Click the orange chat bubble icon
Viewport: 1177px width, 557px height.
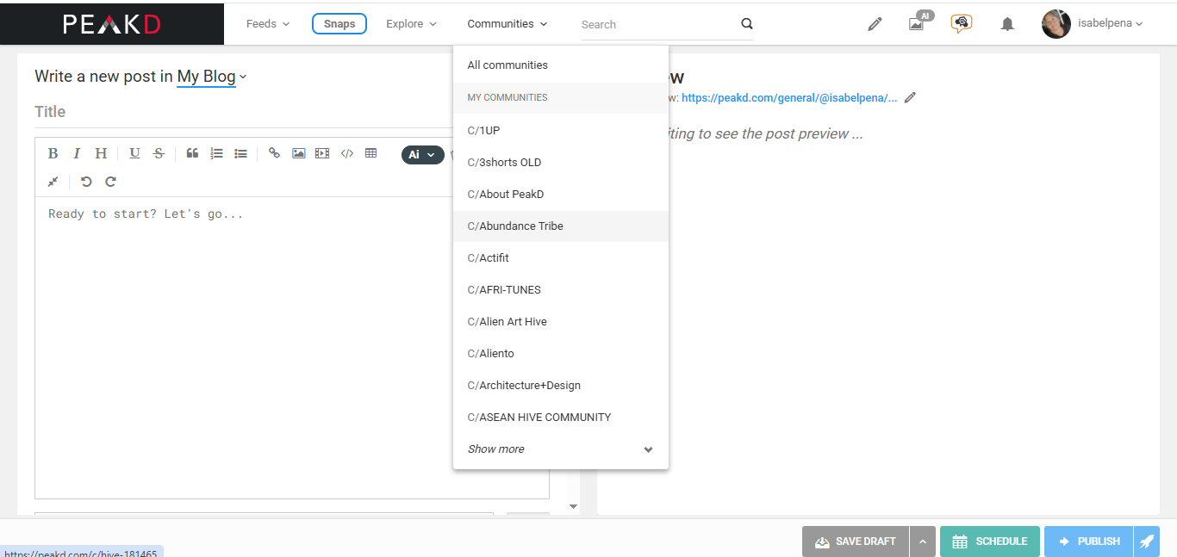coord(961,24)
